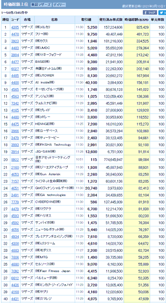This screenshot has width=166, height=303.
Task: Open stock code 7806 link for MTG
Action: [x=15, y=257]
